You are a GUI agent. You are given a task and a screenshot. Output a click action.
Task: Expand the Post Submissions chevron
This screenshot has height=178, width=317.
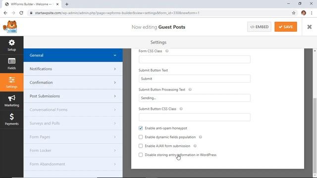tap(115, 96)
